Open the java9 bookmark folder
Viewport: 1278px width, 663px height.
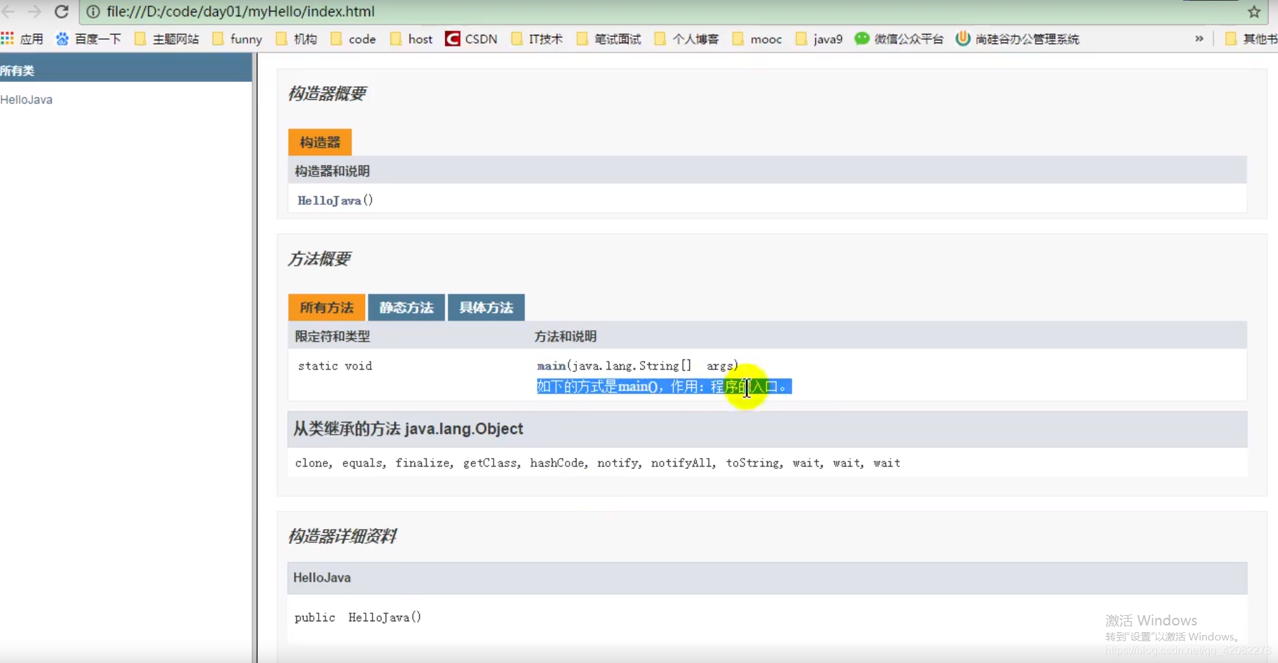coord(819,39)
